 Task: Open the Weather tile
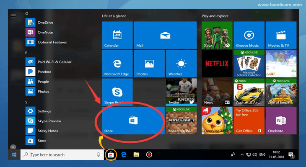[181, 63]
